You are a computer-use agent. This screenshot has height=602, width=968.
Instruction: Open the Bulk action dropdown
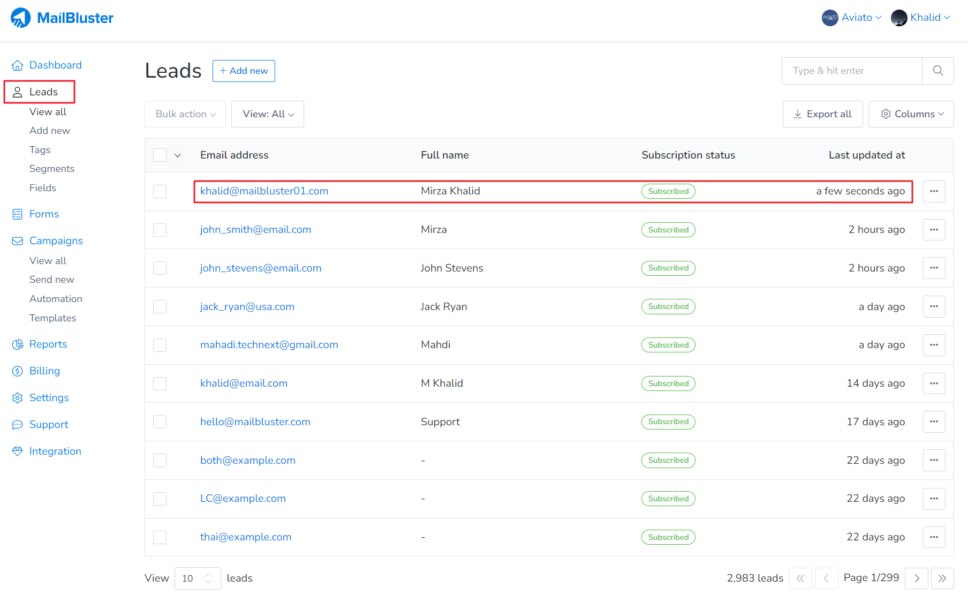click(x=185, y=114)
